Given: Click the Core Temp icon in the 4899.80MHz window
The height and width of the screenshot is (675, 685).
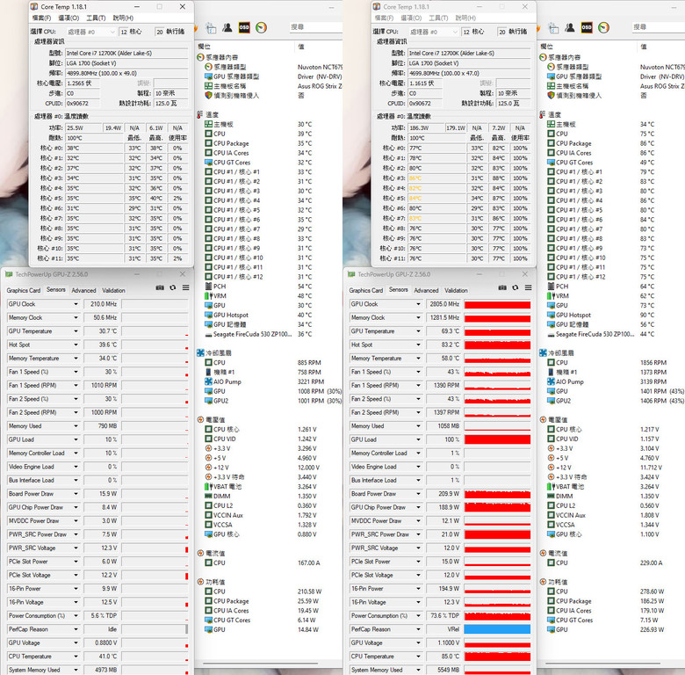Looking at the screenshot, I should coord(34,6).
